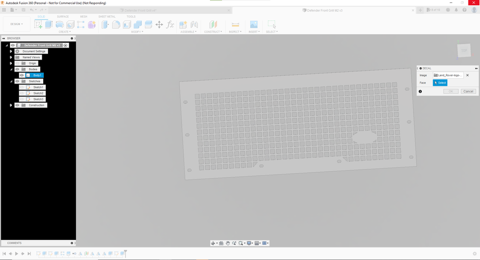Show Sketch2 with its eye icon
The width and height of the screenshot is (480, 260).
click(x=22, y=93)
